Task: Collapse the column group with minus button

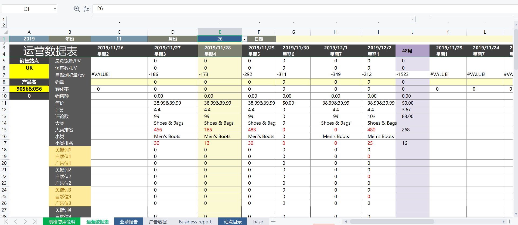Action: coord(413,19)
